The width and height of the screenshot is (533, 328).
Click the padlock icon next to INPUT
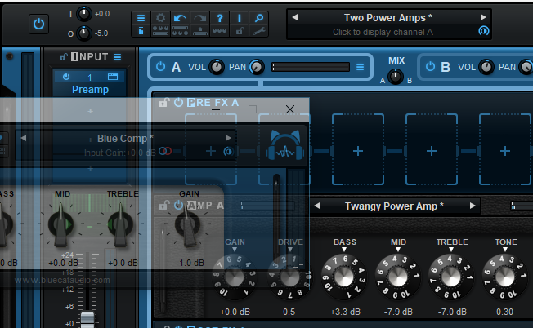pos(64,56)
